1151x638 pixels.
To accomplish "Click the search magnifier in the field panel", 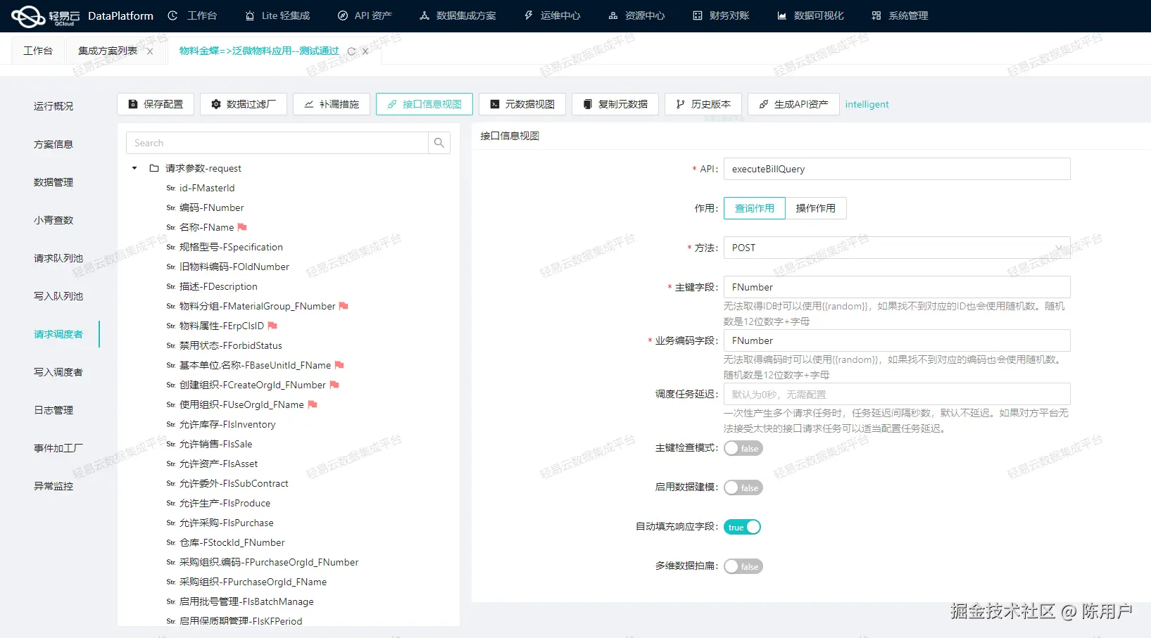I will pos(439,143).
